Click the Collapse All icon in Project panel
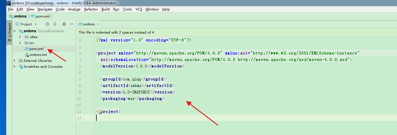Viewport: 397px width, 135px height. (55, 24)
